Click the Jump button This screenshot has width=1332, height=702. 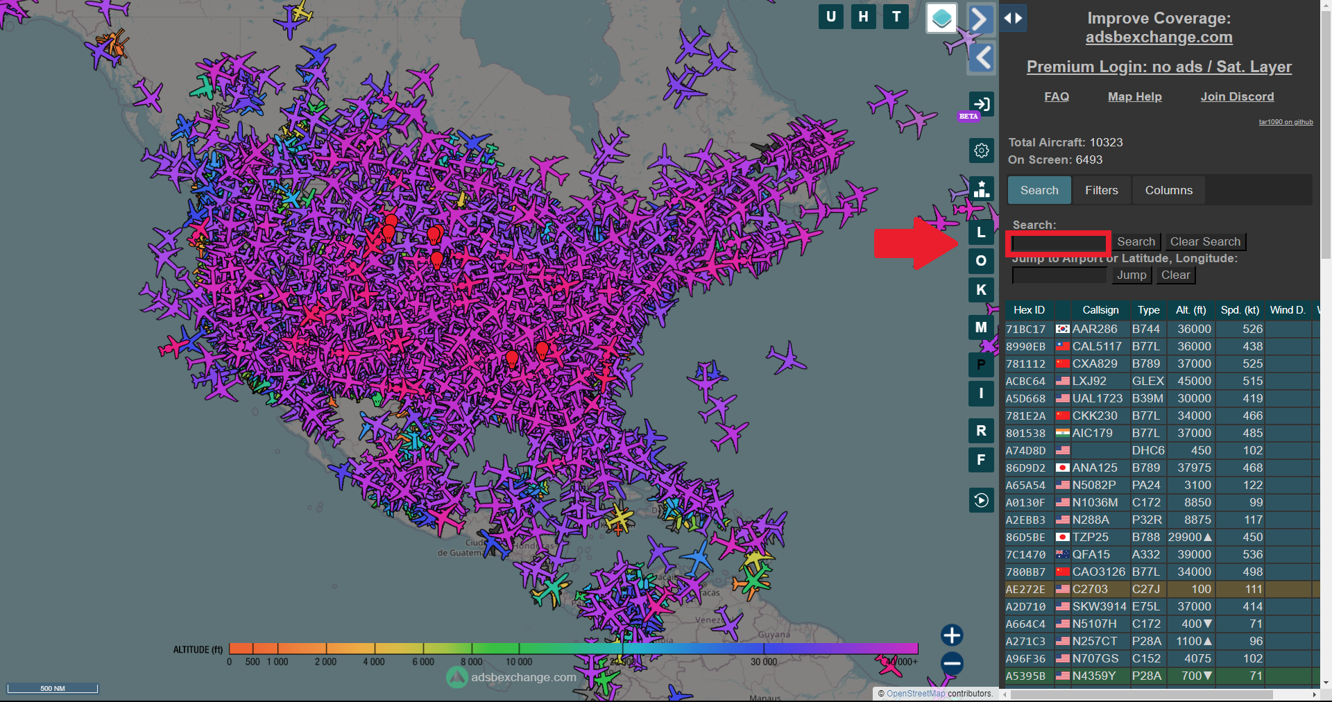coord(1132,275)
